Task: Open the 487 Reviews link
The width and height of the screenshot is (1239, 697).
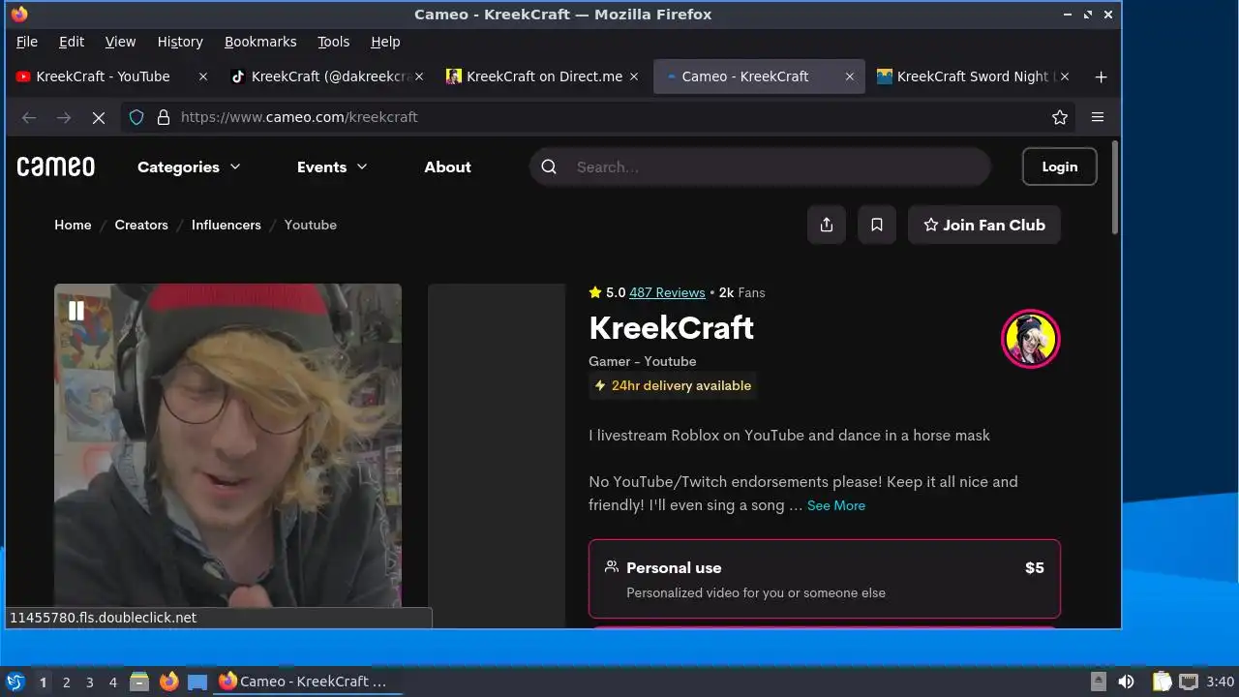Action: point(667,292)
